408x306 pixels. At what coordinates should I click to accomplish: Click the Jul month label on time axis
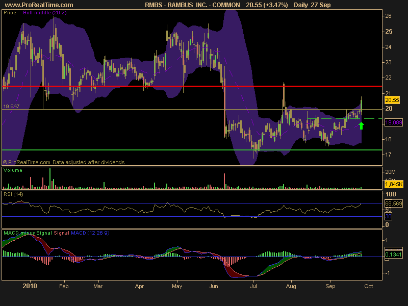pyautogui.click(x=253, y=286)
